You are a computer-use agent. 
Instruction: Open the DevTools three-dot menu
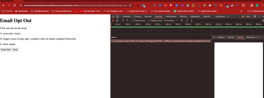259,16
